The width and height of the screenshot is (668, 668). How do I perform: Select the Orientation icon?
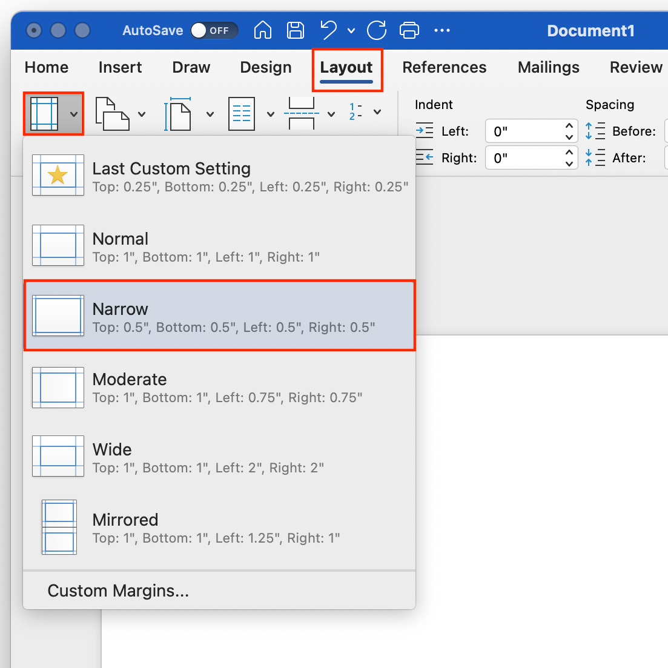(x=112, y=114)
